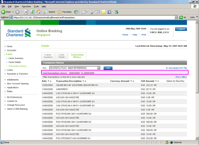Open the Favorites star in toolbar
Viewport: 199px width, 145px height.
59,12
